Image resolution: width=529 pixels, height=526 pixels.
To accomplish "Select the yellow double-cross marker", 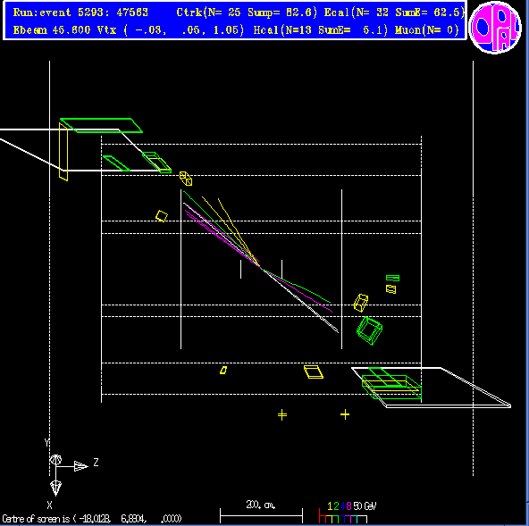I will (x=282, y=415).
